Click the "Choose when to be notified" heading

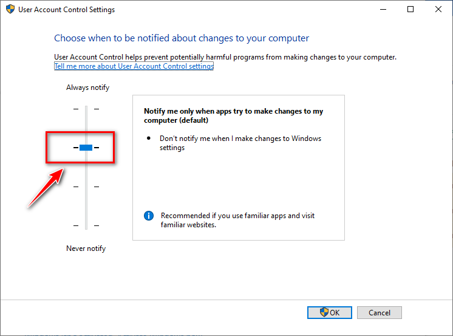[x=182, y=38]
